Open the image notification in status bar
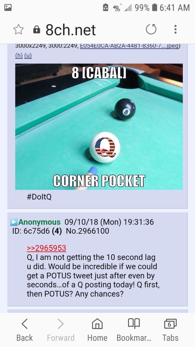This screenshot has height=347, width=195. (x=8, y=8)
